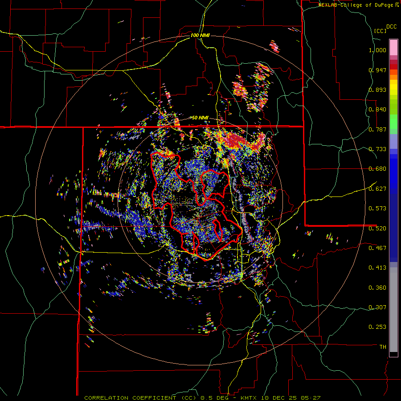The height and width of the screenshot is (401, 401).
Task: Click the 0.413 legend value
Action: pyautogui.click(x=377, y=268)
